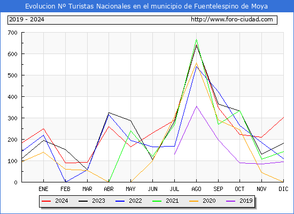
Task: Open the http://www.foro-ciudad.com link text
Action: pyautogui.click(x=232, y=19)
